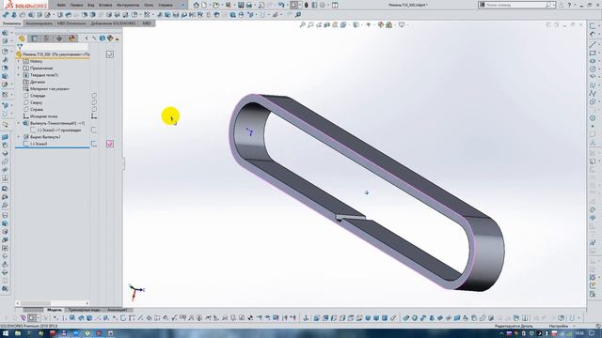This screenshot has width=602, height=338.
Task: Click the tree horizontal scrollbar thumb
Action: click(36, 303)
